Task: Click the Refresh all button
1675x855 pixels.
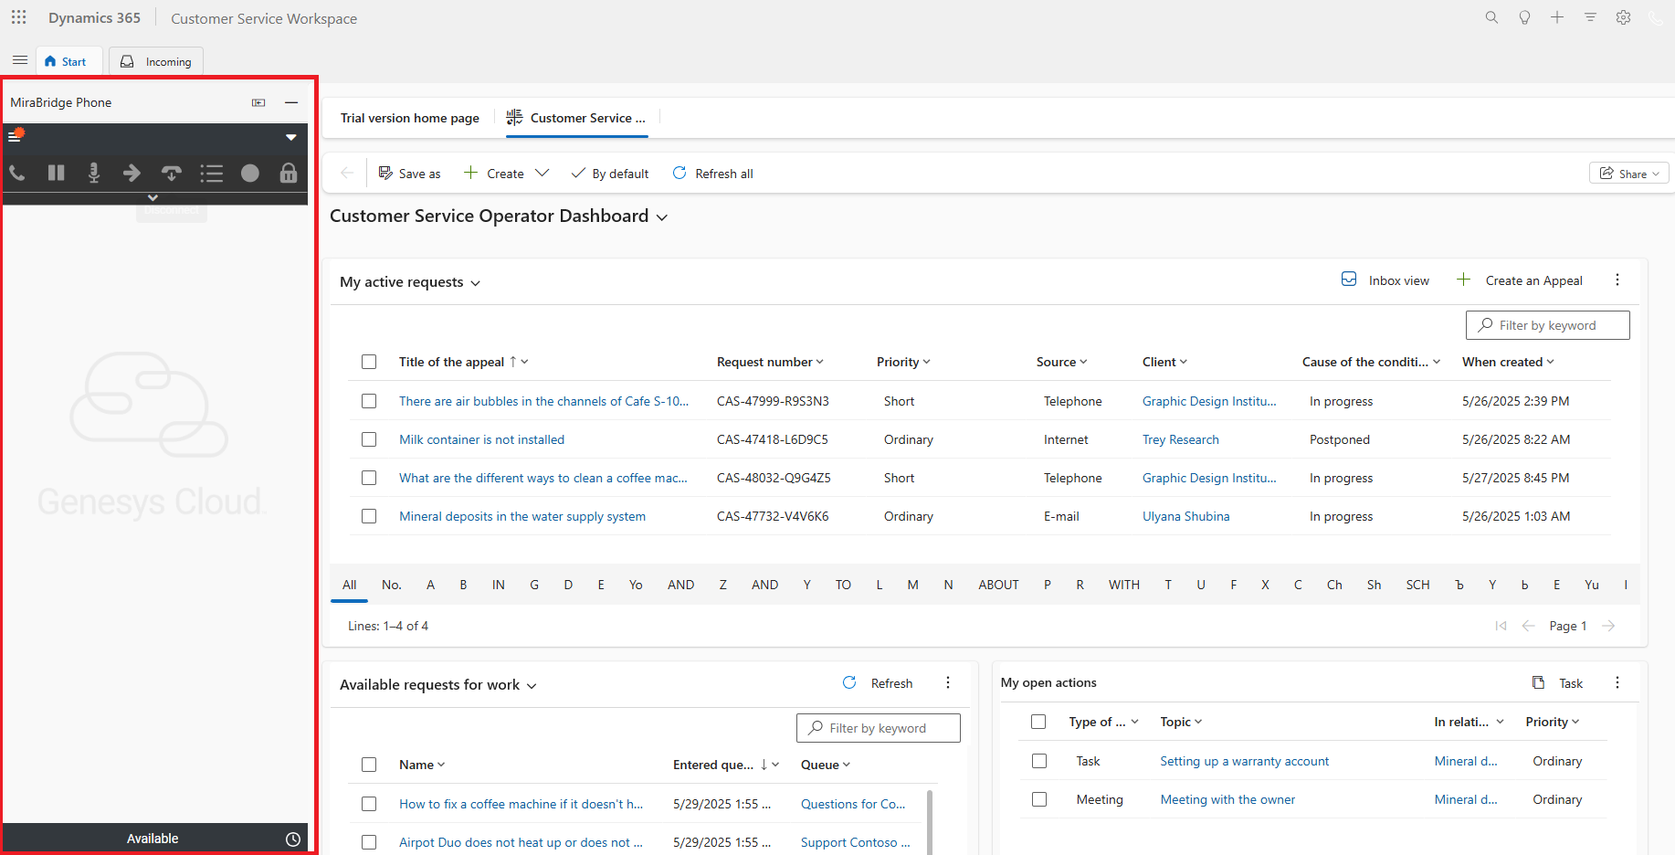Action: [x=713, y=174]
